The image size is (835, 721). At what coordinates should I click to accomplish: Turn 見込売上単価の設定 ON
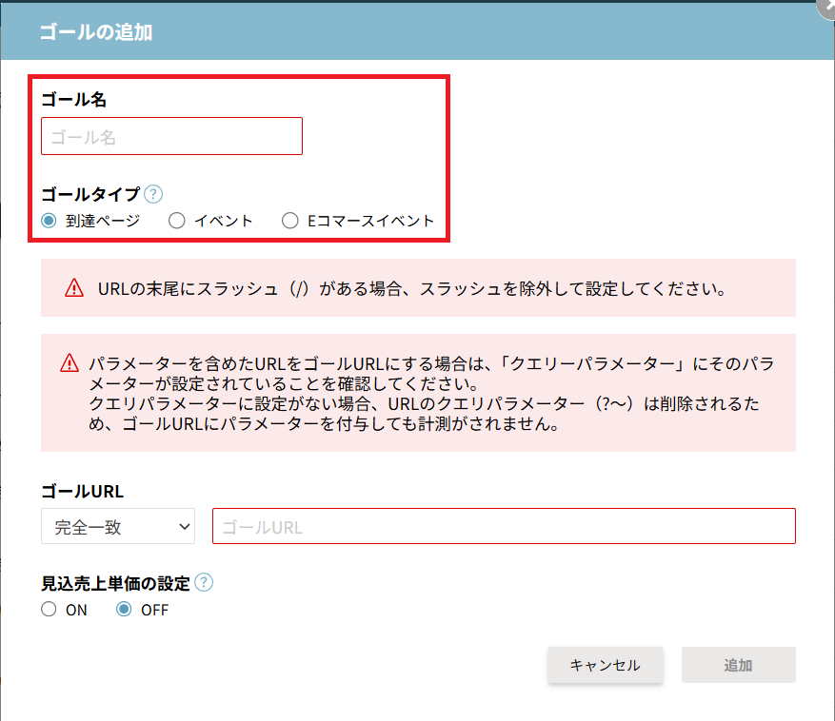pyautogui.click(x=49, y=610)
